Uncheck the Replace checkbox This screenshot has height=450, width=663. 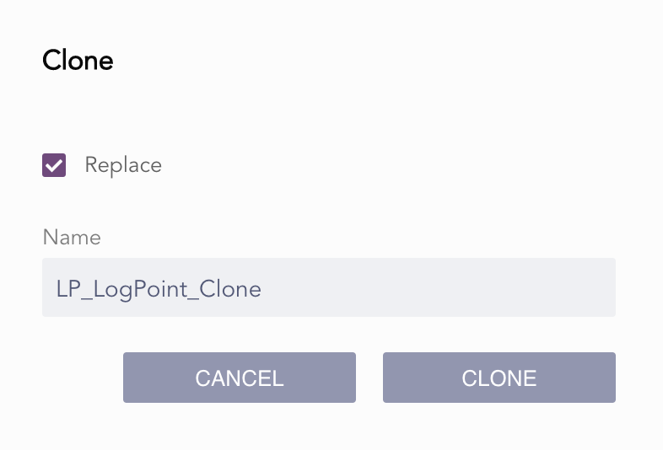point(54,165)
